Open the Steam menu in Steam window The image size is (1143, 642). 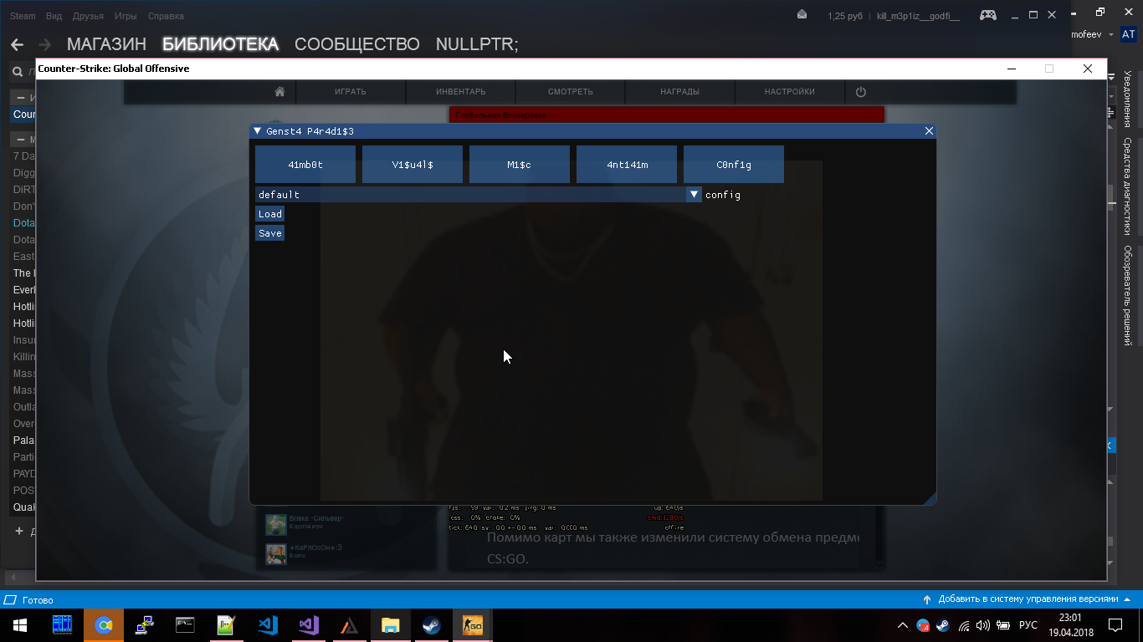click(23, 16)
